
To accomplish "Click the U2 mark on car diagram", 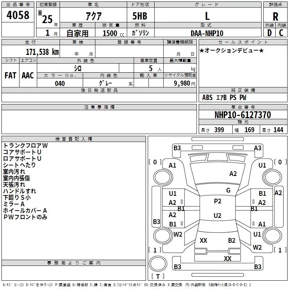I will [217, 216].
